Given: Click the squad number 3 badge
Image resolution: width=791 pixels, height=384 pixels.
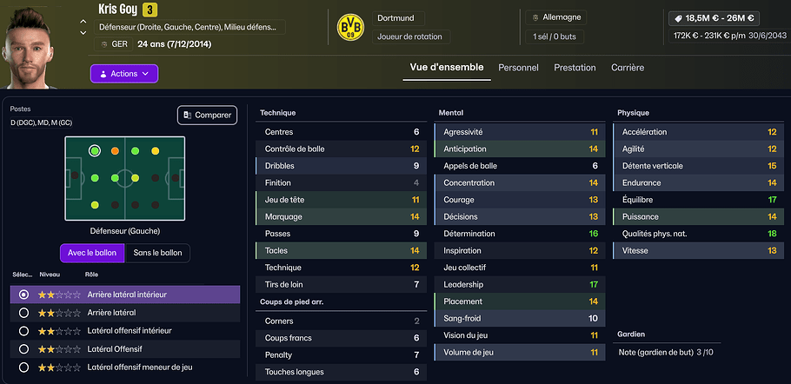Looking at the screenshot, I should pos(150,10).
